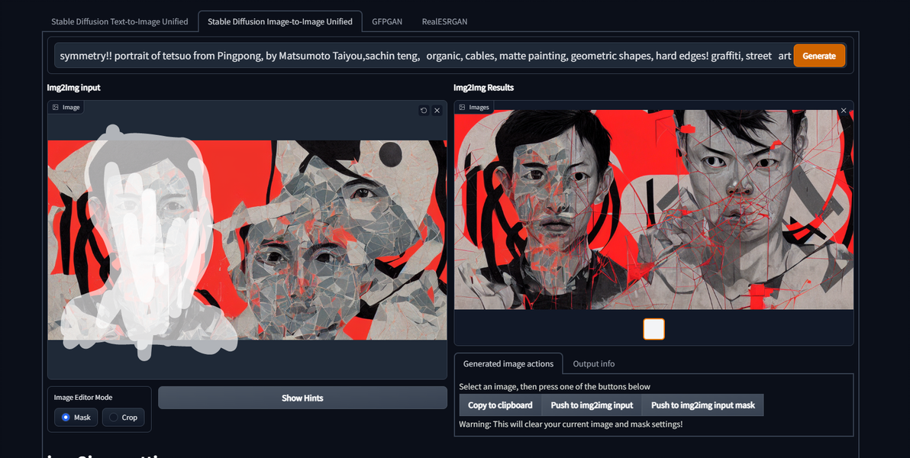Click the generated result image
Screen dimensions: 910x458
point(653,209)
